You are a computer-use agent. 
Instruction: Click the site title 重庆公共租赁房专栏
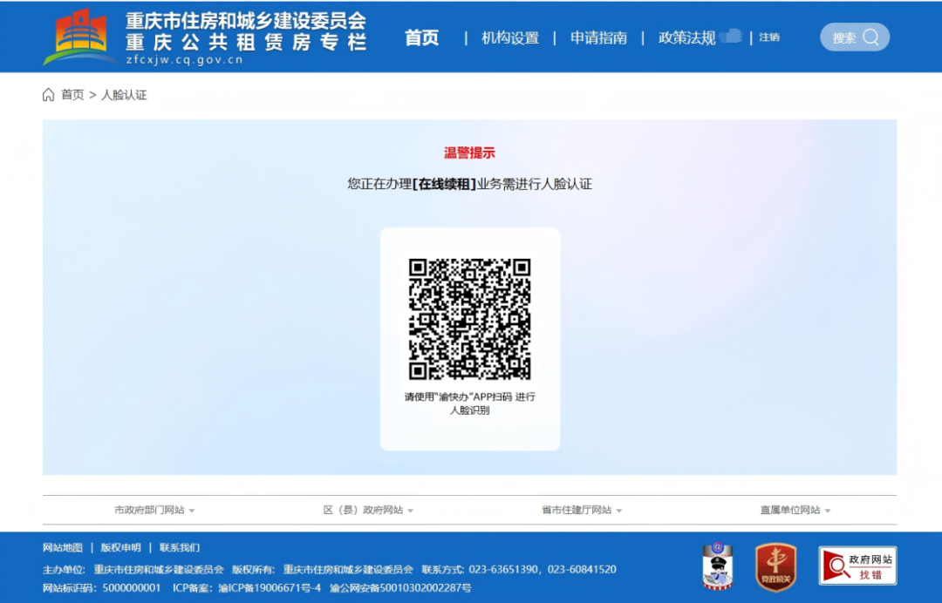tap(246, 42)
